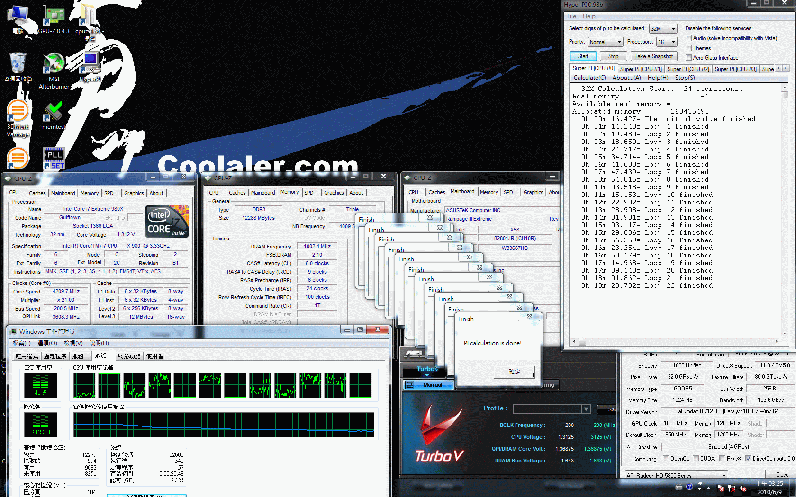Click the CPU Voltage 1.3125 field in TurboV
Image resolution: width=796 pixels, height=497 pixels.
[566, 437]
